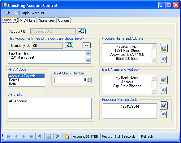Delete the current record with X icon
Screen dimensions: 181x143
[x=57, y=136]
